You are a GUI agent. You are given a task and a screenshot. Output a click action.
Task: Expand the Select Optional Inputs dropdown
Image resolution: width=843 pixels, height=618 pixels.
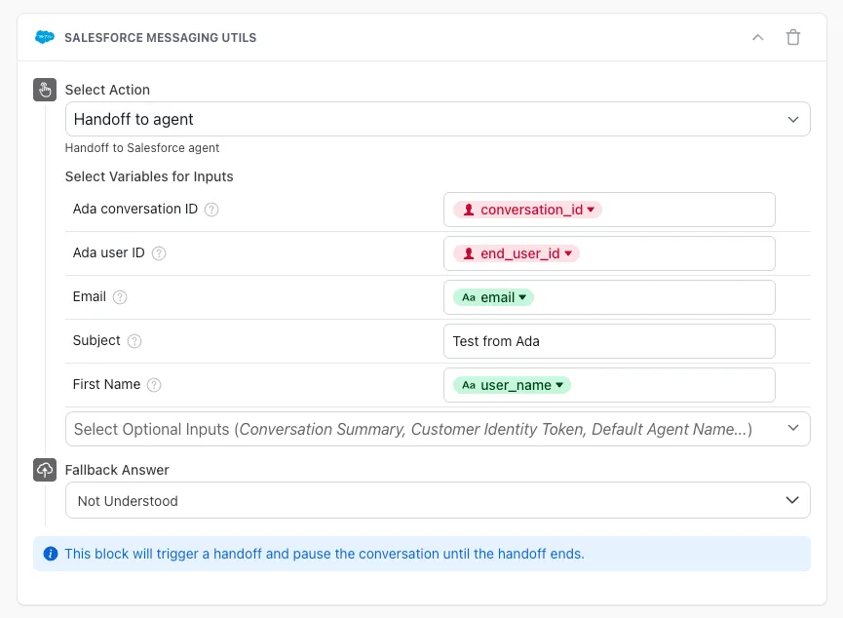tap(438, 429)
